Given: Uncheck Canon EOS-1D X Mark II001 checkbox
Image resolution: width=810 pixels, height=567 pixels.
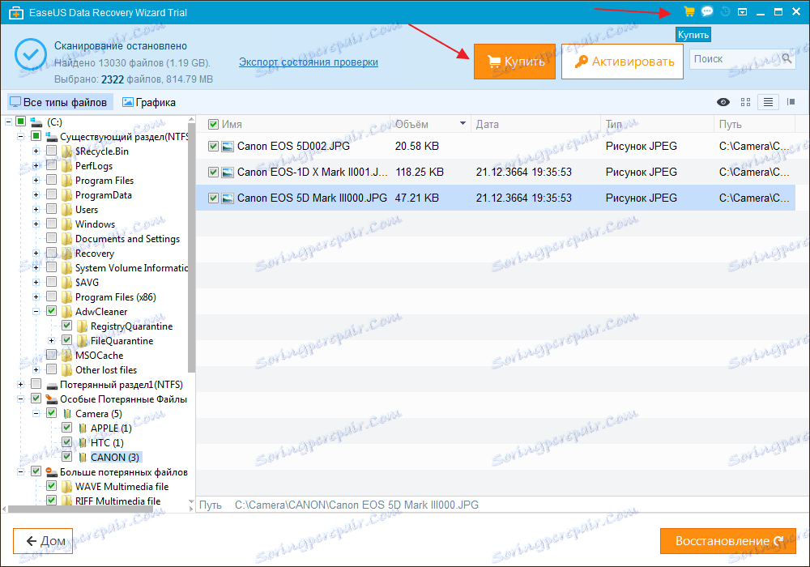Looking at the screenshot, I should (213, 172).
